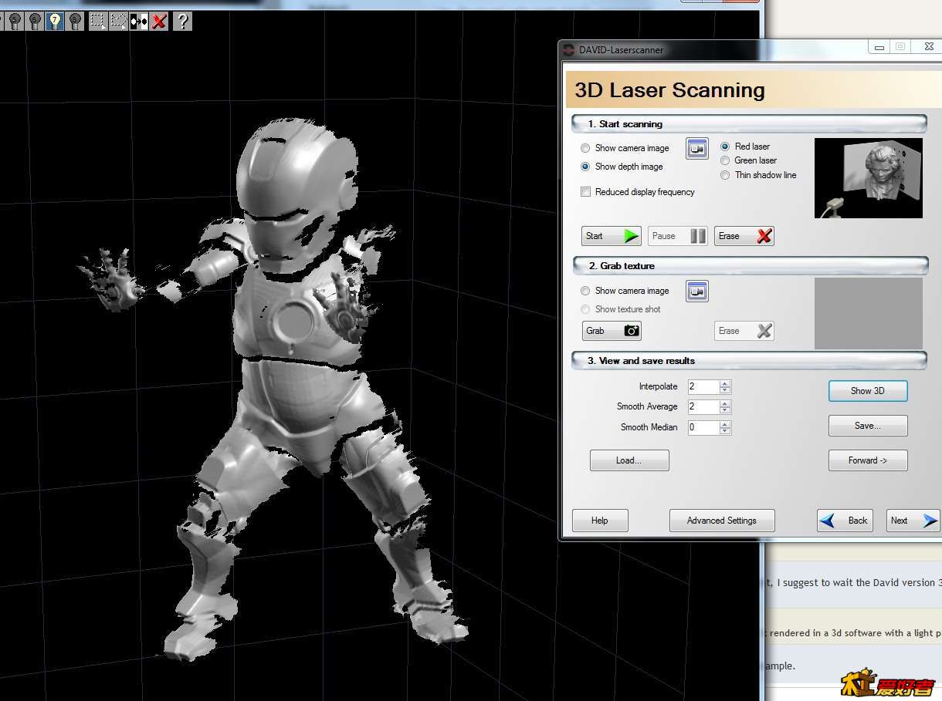942x701 pixels.
Task: Select Show camera image under Start scanning
Action: 585,148
